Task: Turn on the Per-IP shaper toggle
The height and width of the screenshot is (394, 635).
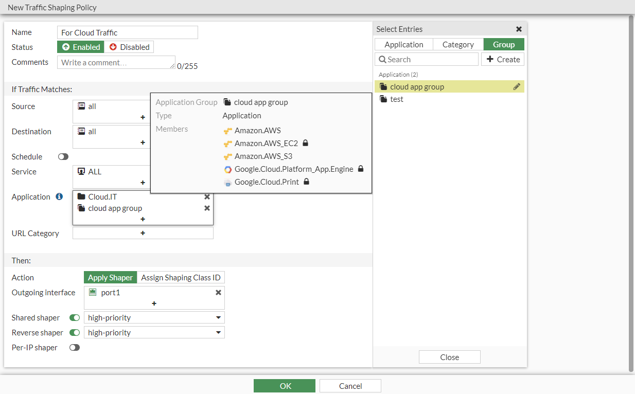Action: [x=74, y=347]
